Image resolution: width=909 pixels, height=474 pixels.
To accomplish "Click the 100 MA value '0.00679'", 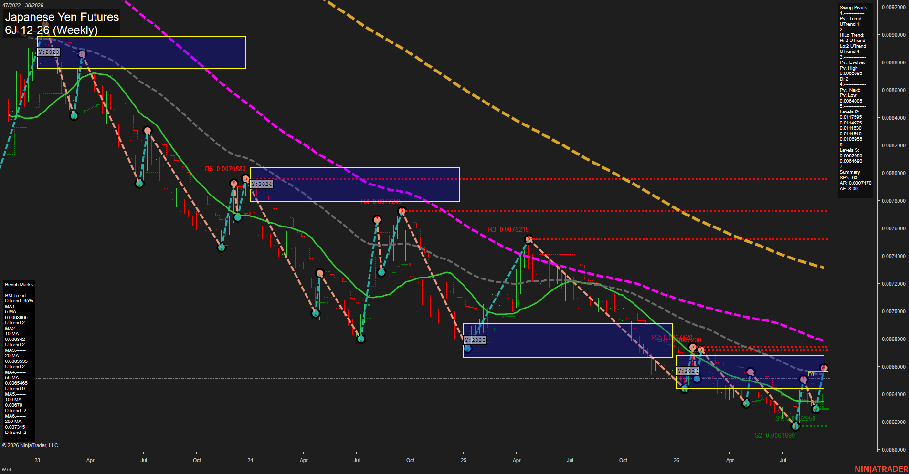I will point(13,405).
